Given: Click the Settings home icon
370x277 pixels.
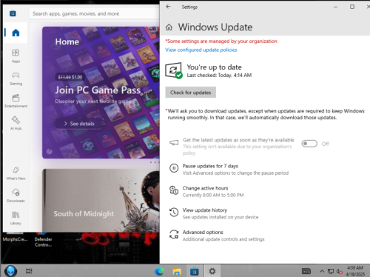Looking at the screenshot, I should [x=169, y=27].
